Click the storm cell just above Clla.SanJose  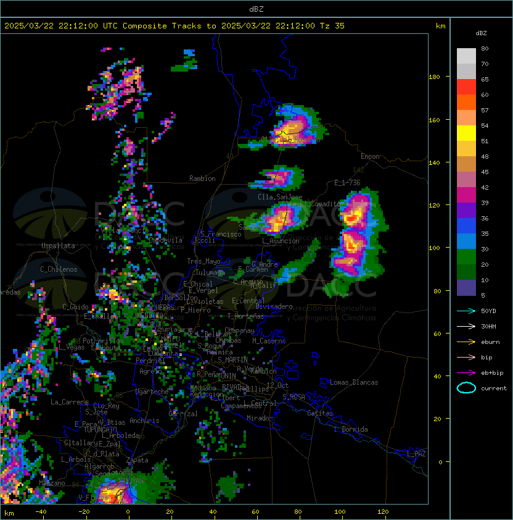tap(277, 177)
